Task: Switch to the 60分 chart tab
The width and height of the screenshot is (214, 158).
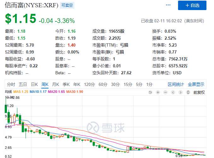Action: tap(103, 84)
